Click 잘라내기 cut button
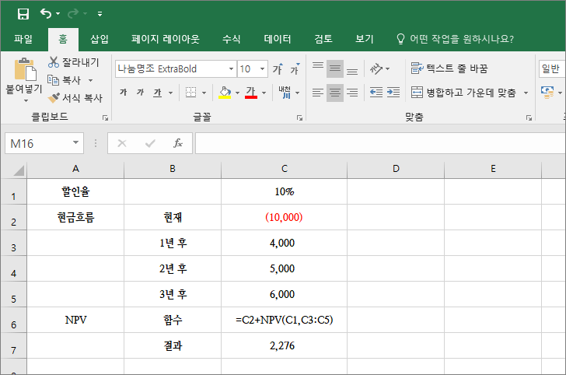The width and height of the screenshot is (566, 375). 73,62
